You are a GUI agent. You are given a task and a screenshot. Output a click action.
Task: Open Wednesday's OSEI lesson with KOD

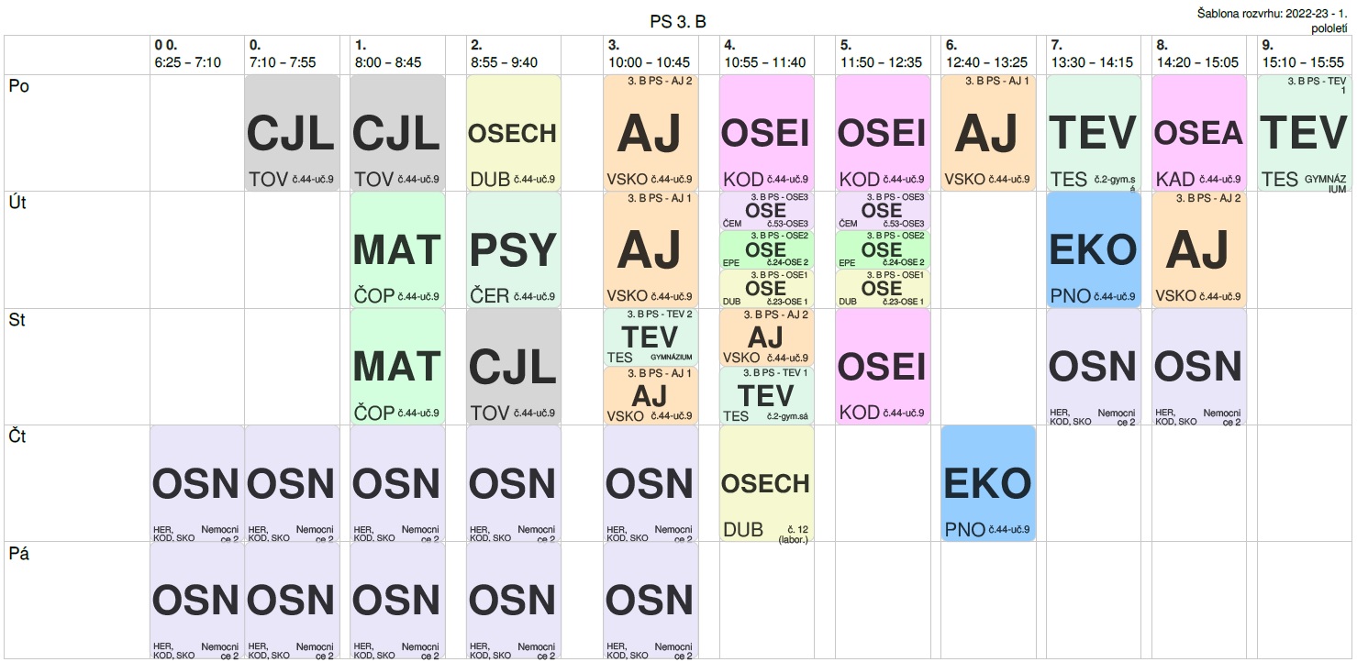(x=882, y=367)
